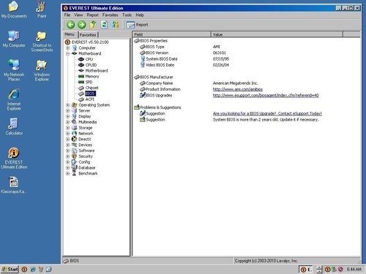Screen dimensions: 366x274
Task: Open Paint desktop shortcut
Action: (42, 9)
